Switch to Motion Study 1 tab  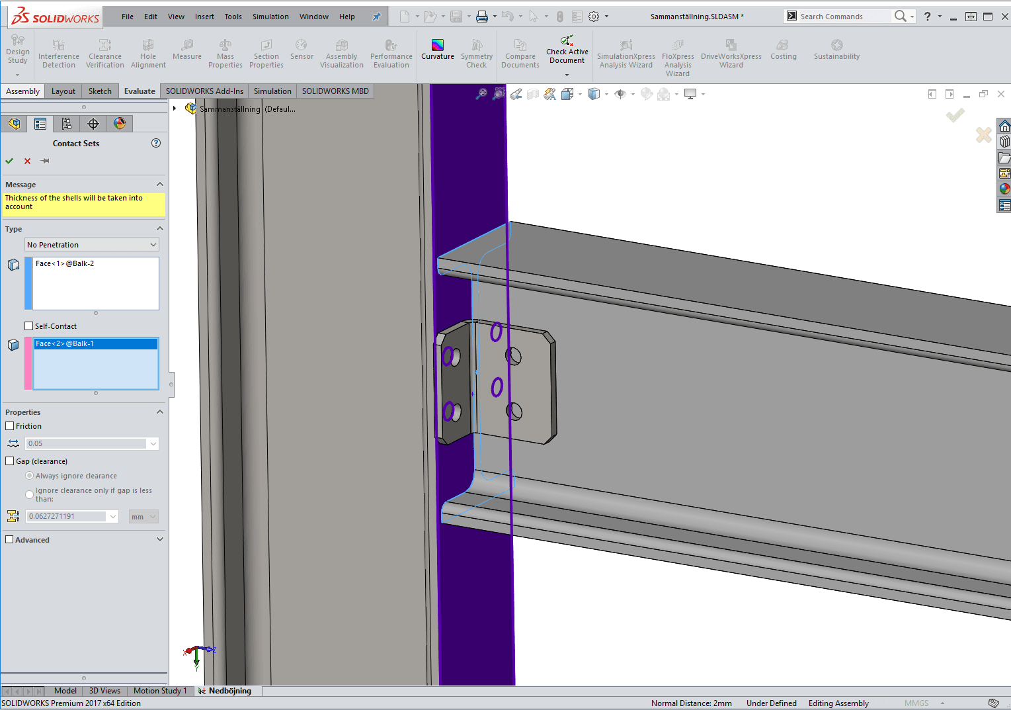click(160, 691)
